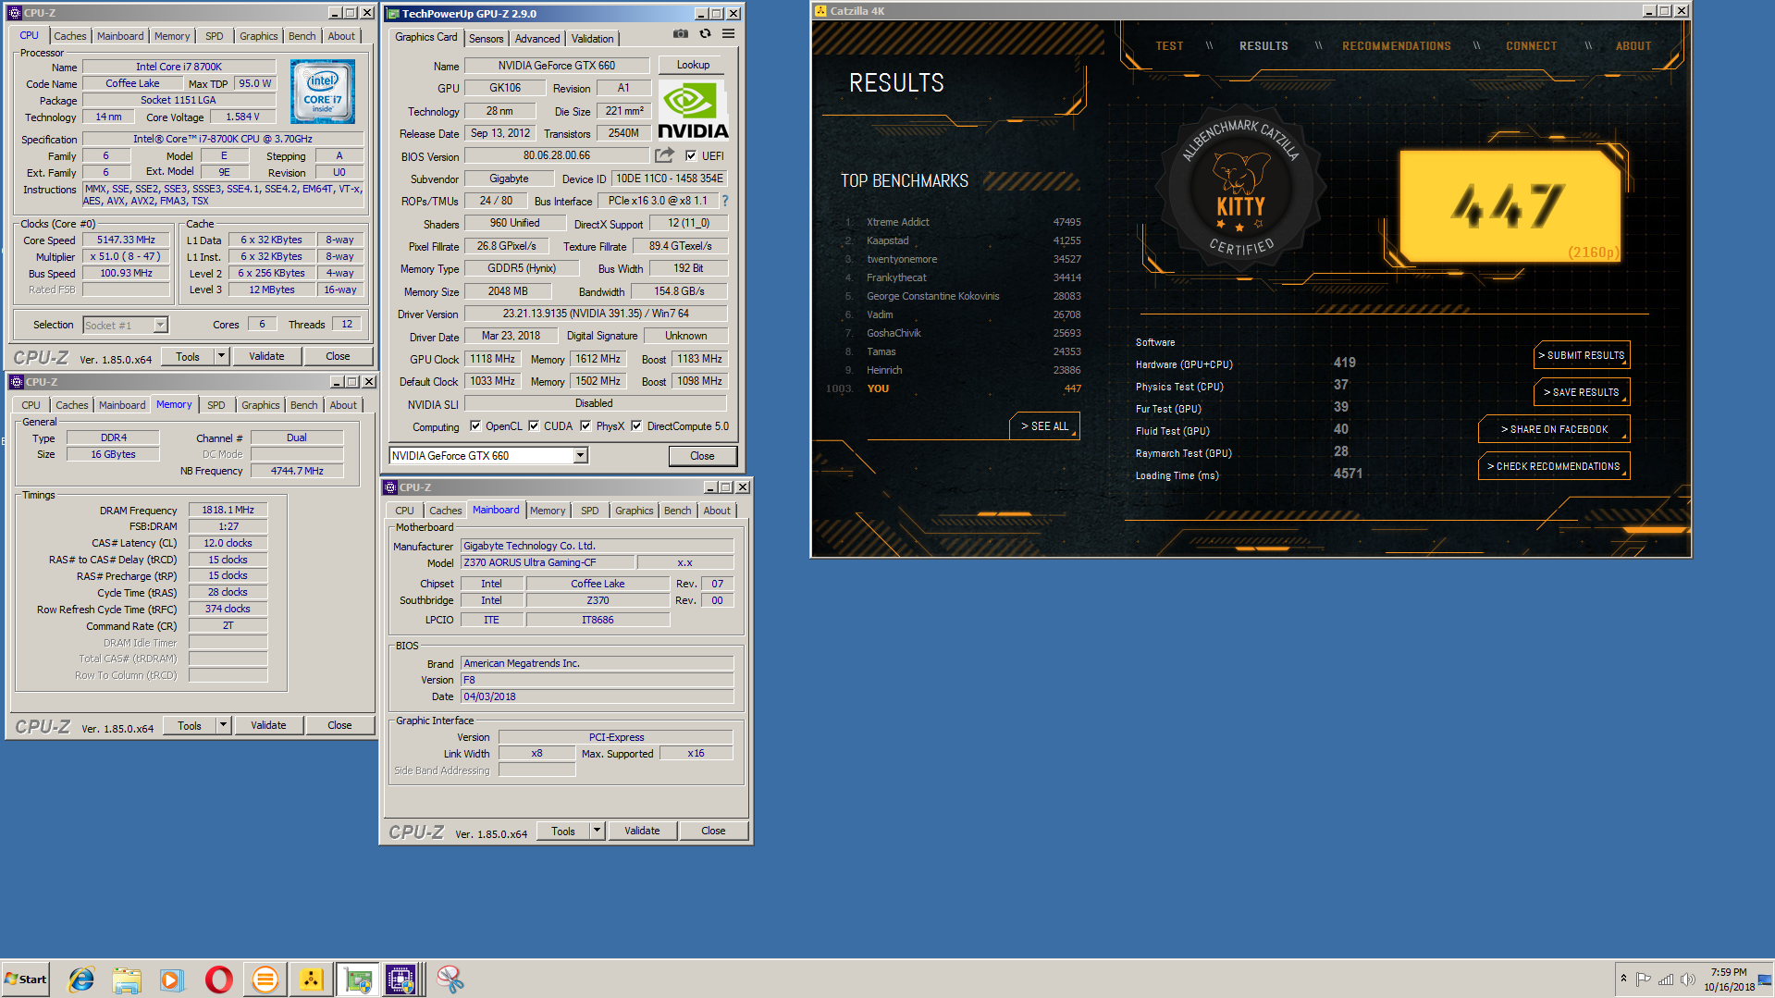Click the GPU-Z screenshot camera icon
Screen dimensions: 1775x998
pyautogui.click(x=681, y=34)
